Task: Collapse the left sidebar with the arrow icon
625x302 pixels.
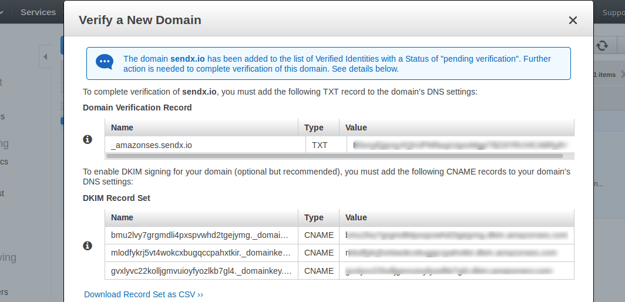Action: pyautogui.click(x=45, y=56)
